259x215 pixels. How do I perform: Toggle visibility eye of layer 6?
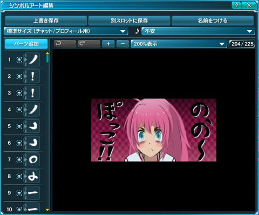pos(19,143)
